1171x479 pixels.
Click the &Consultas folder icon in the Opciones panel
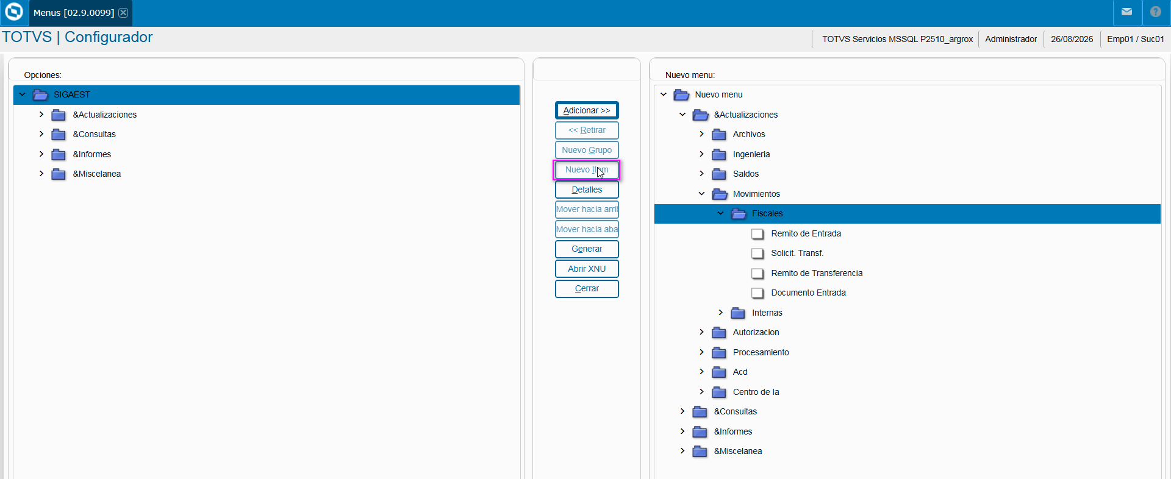point(59,134)
